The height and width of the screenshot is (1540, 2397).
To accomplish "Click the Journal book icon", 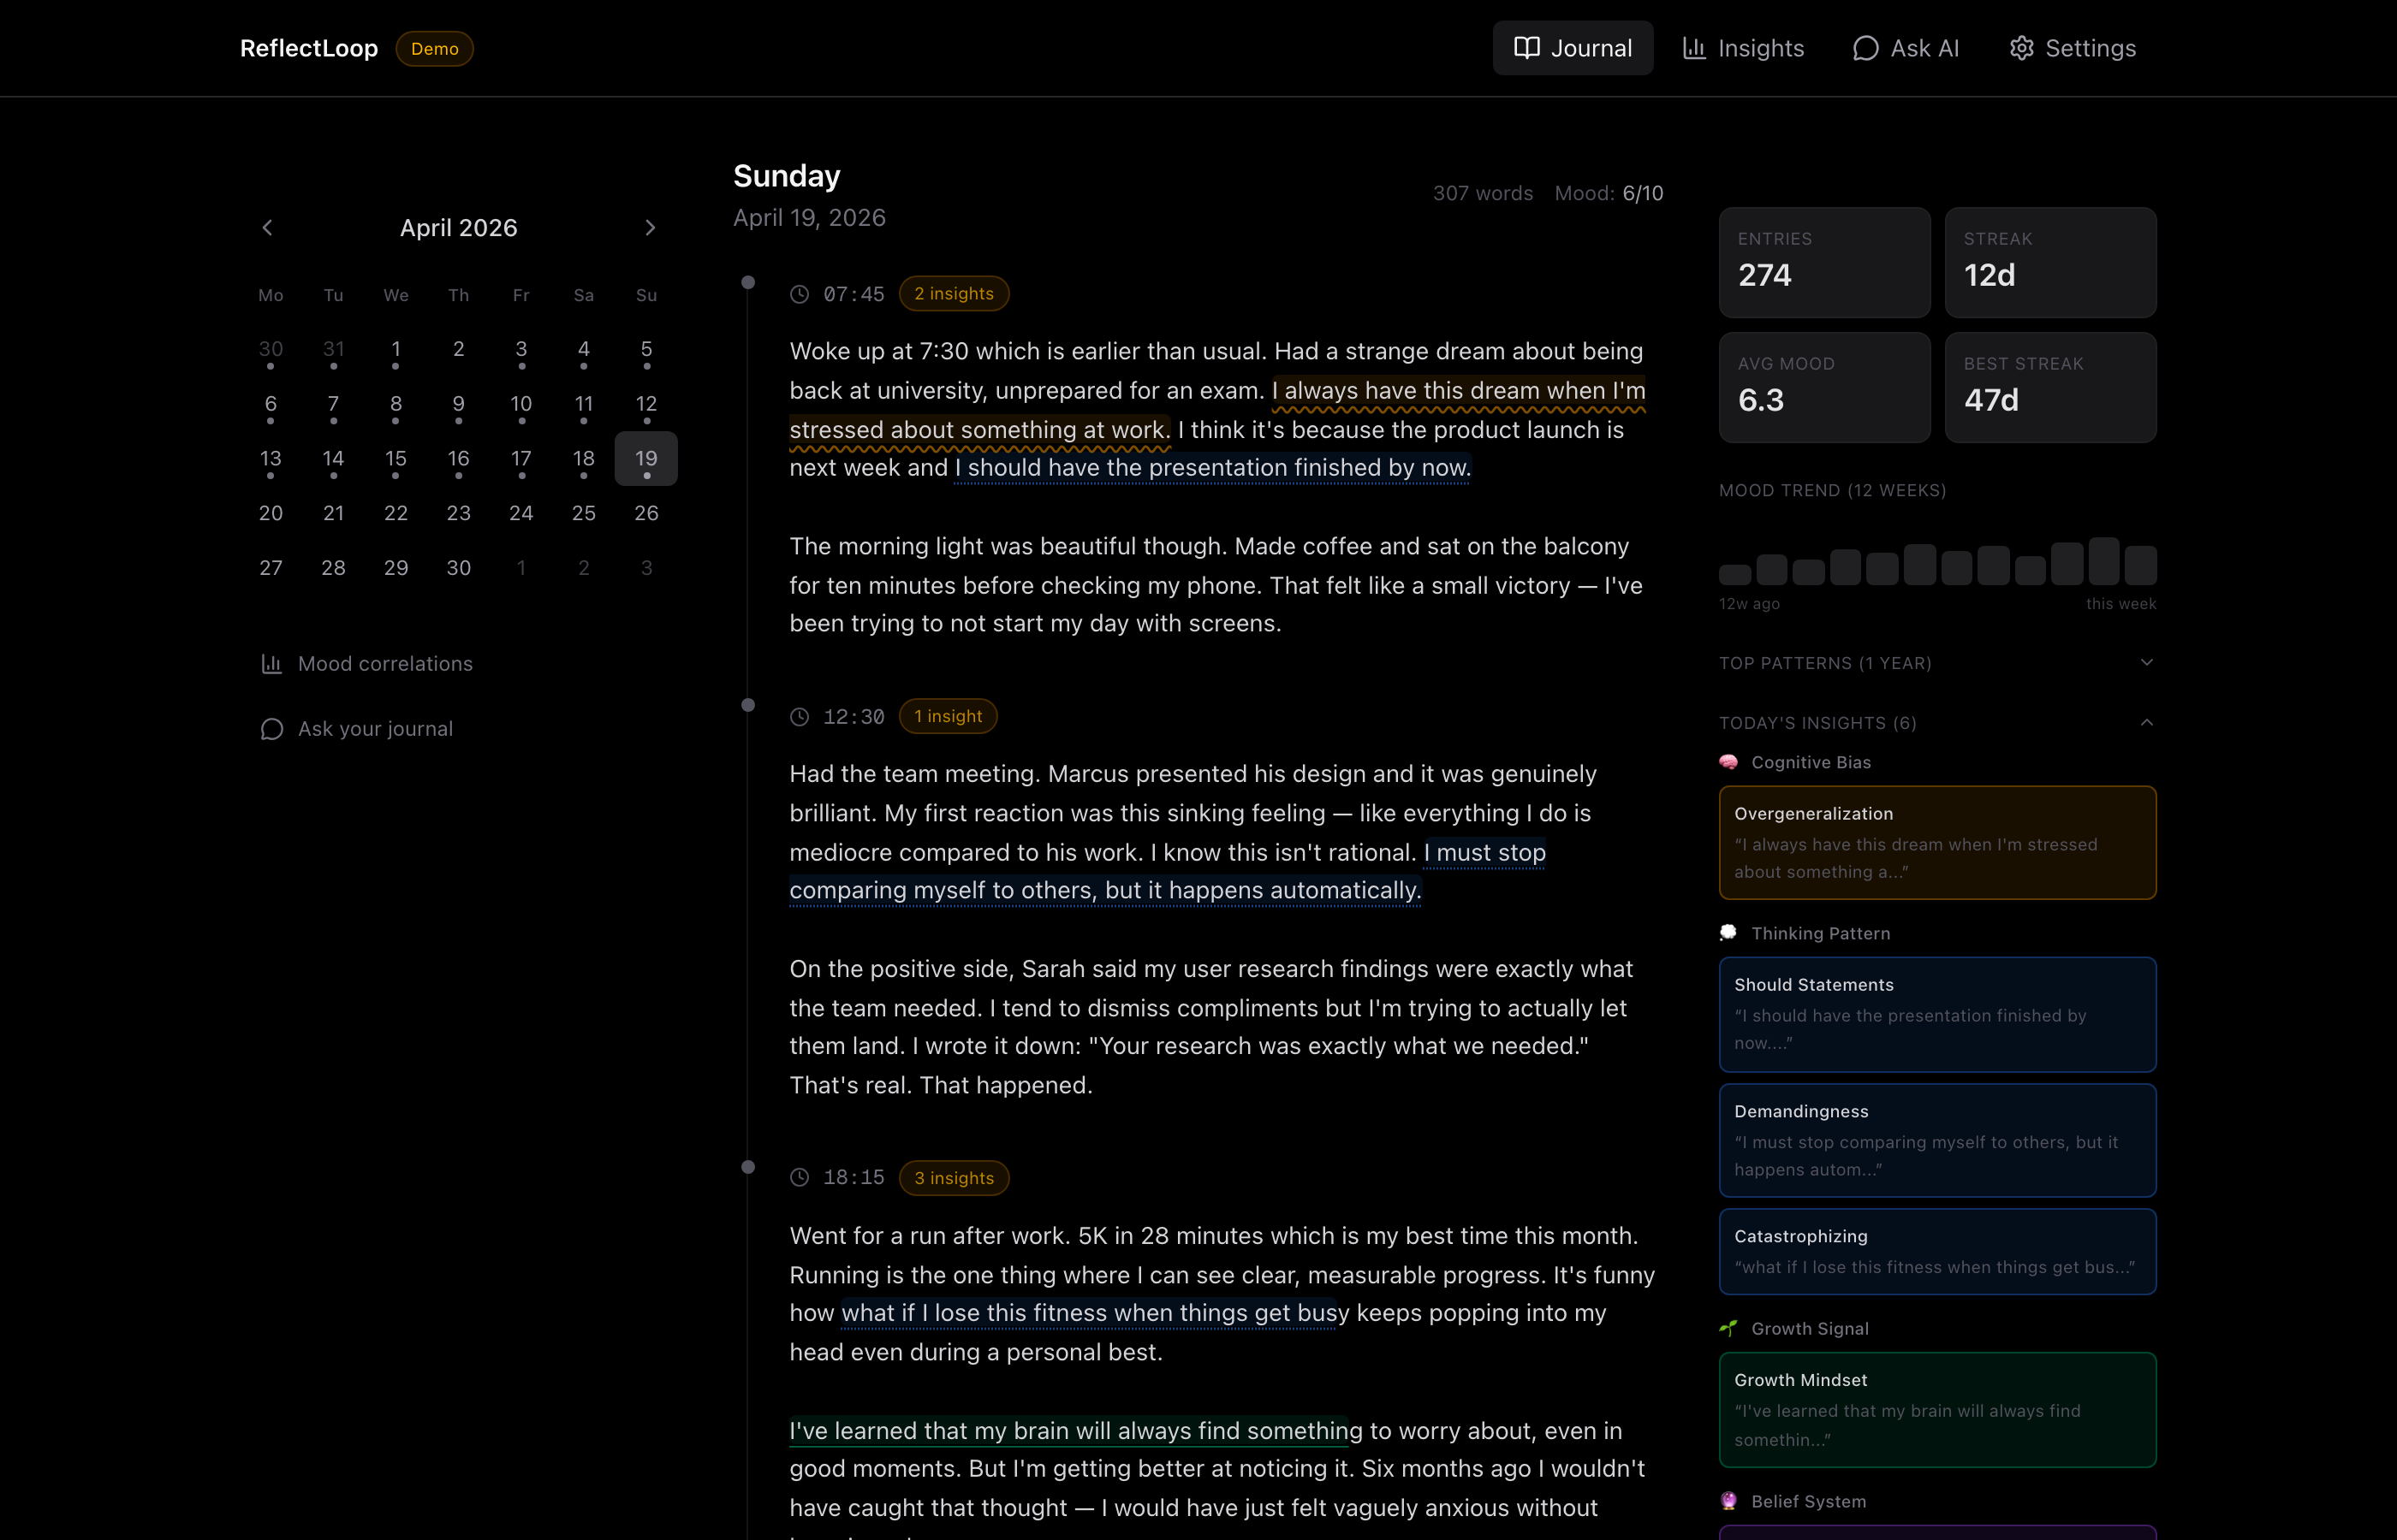I will click(x=1526, y=48).
